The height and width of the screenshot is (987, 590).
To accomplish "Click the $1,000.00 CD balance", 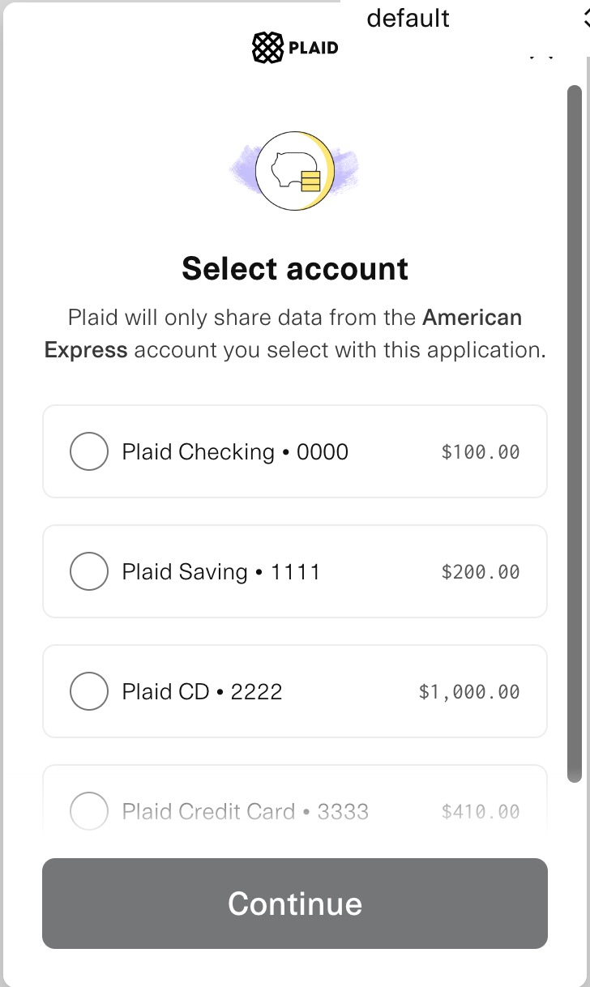I will (x=469, y=691).
